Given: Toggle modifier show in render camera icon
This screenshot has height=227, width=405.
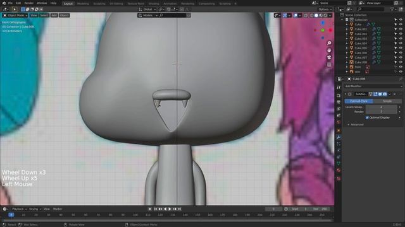Looking at the screenshot, I should tap(385, 94).
